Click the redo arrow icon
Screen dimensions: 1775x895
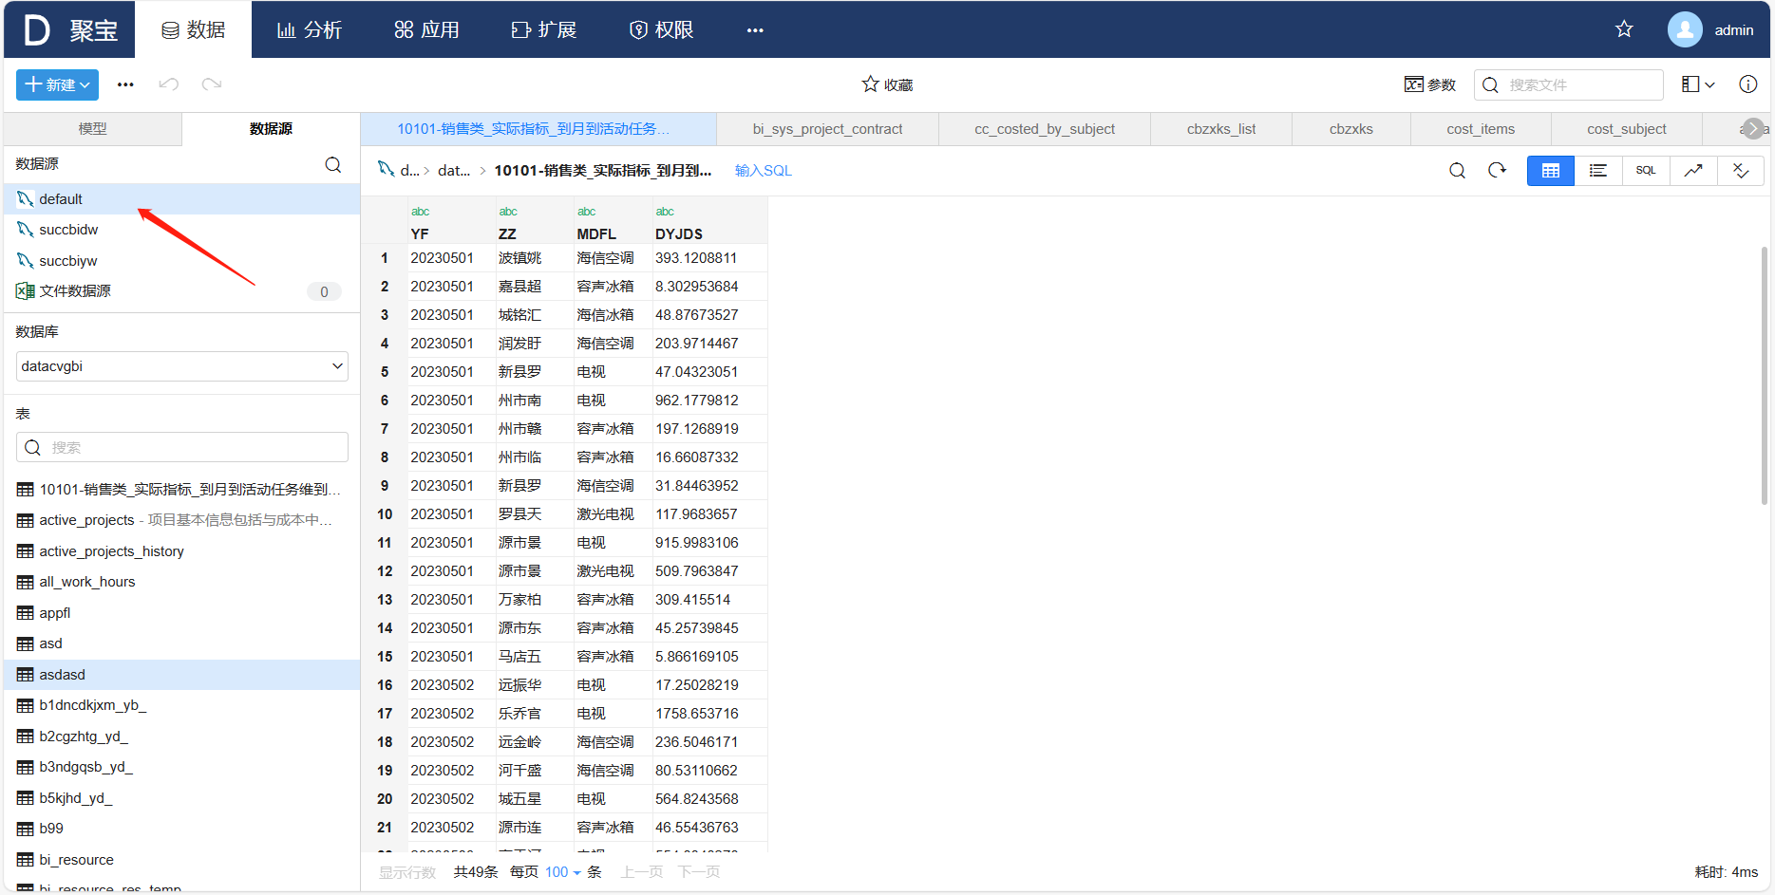coord(212,84)
